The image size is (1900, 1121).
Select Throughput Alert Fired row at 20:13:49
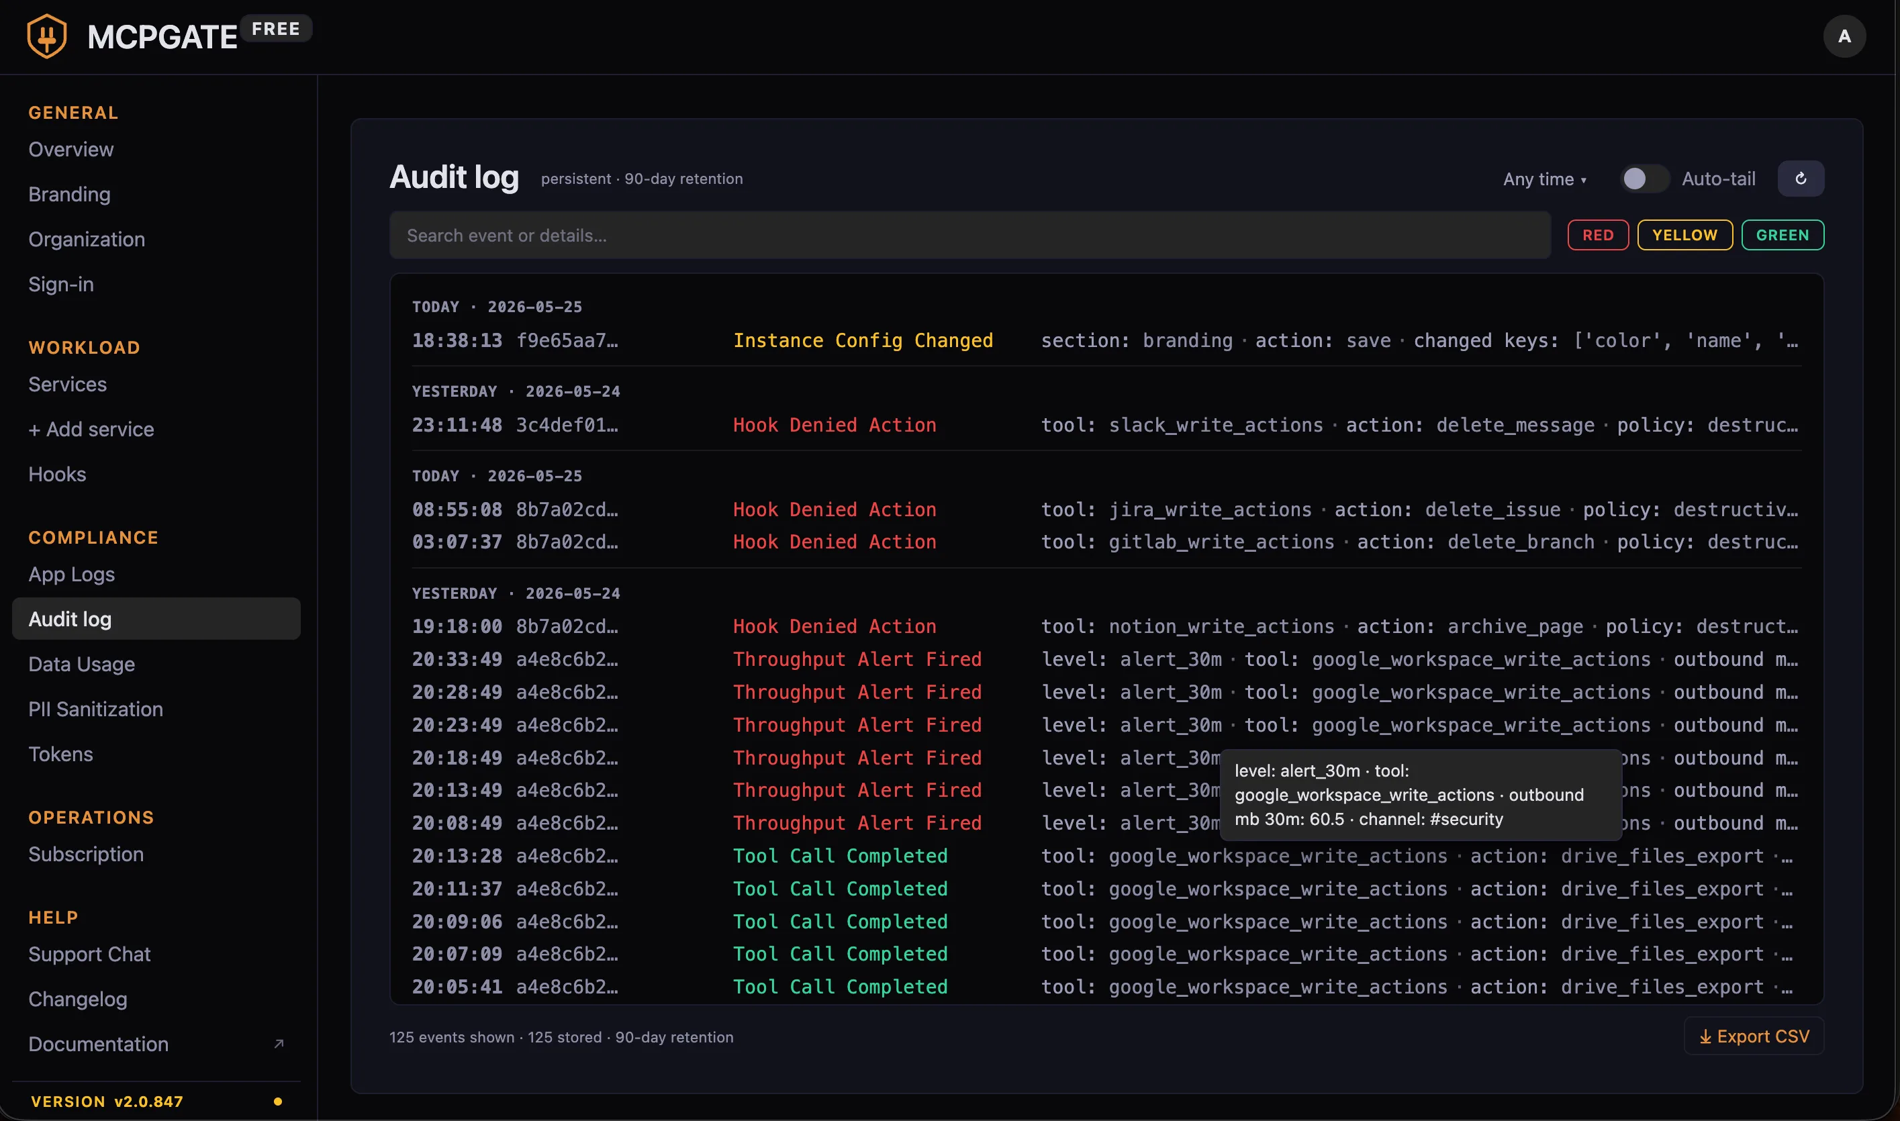(1106, 790)
